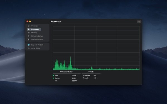Open settings gear button at top right
Image resolution: width=167 pixels, height=104 pixels.
(x=139, y=22)
